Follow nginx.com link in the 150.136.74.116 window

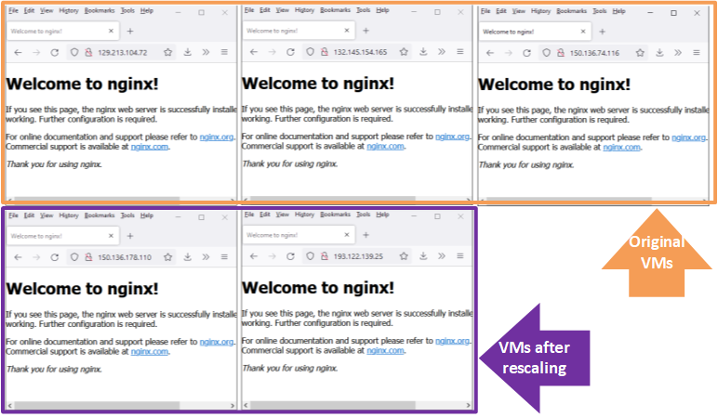tap(621, 148)
